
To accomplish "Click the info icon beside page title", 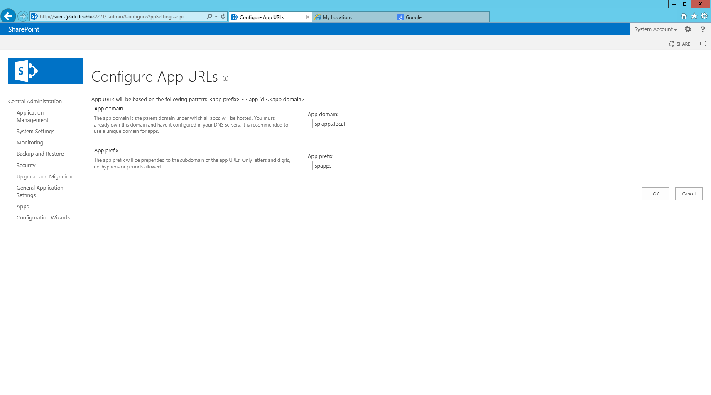I will coord(226,78).
